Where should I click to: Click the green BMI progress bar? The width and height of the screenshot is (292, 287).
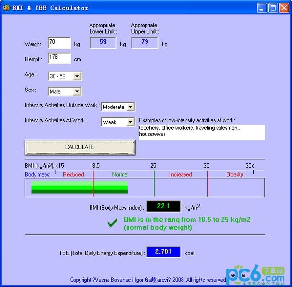tap(79, 187)
